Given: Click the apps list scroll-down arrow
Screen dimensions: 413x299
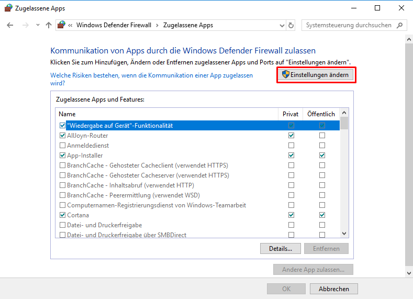Looking at the screenshot, I should click(x=344, y=234).
